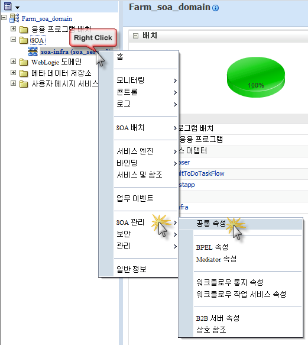Collapse the 배치 panel section
The height and width of the screenshot is (345, 308).
pyautogui.click(x=135, y=36)
